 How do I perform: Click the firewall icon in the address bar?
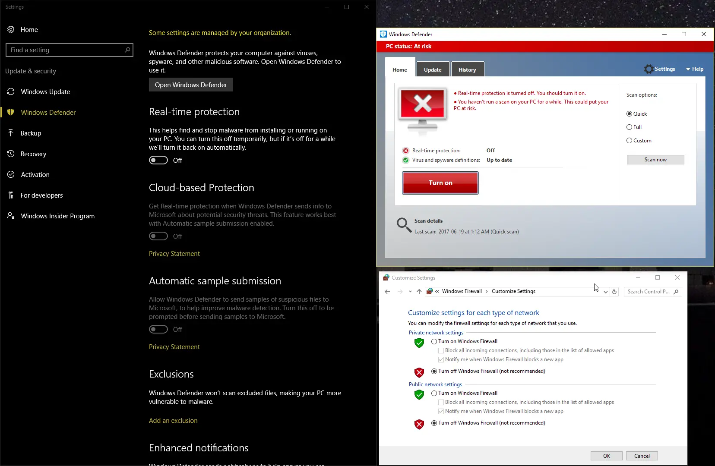[x=430, y=291]
